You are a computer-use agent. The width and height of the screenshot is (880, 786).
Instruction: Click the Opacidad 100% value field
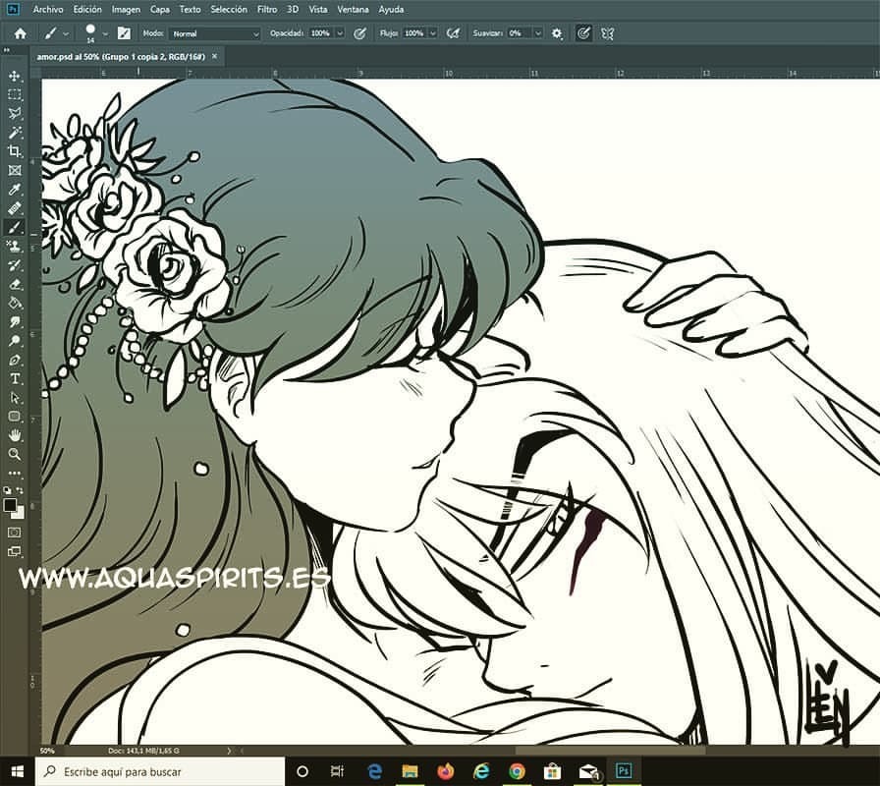(320, 33)
